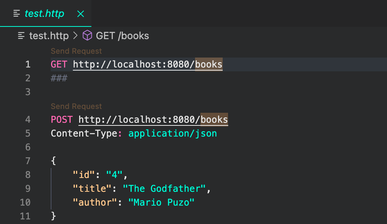
Task: Click the POST keyword on line 4
Action: pos(61,119)
